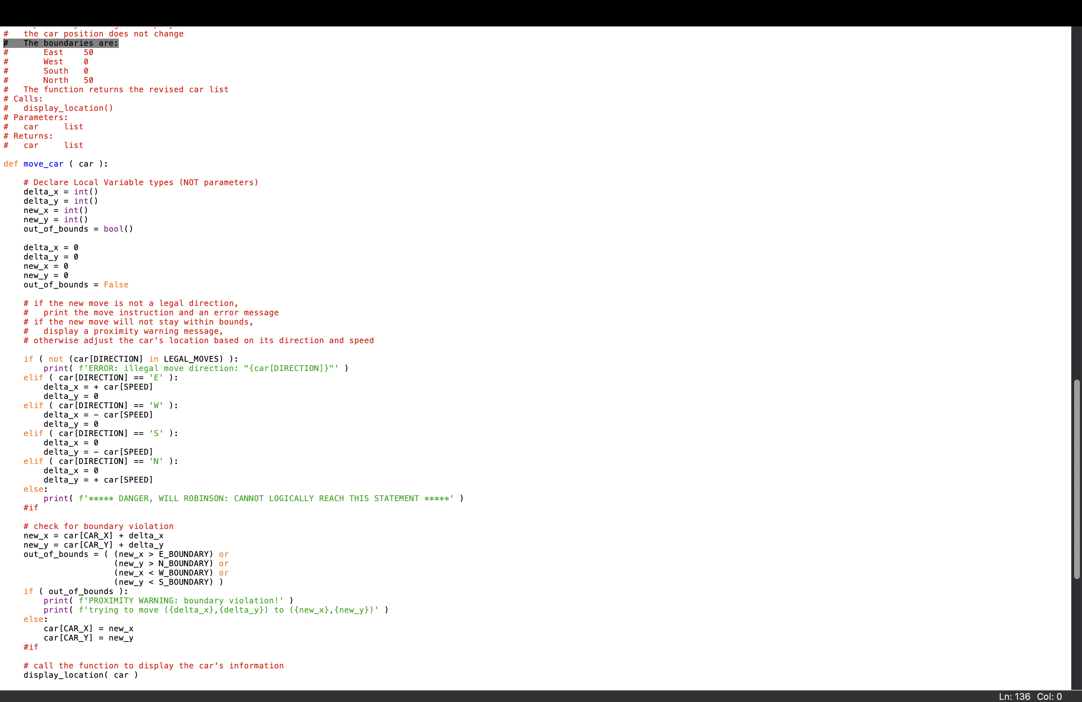Click scrollbar track below the thumb
The width and height of the screenshot is (1082, 702).
pyautogui.click(x=1076, y=636)
